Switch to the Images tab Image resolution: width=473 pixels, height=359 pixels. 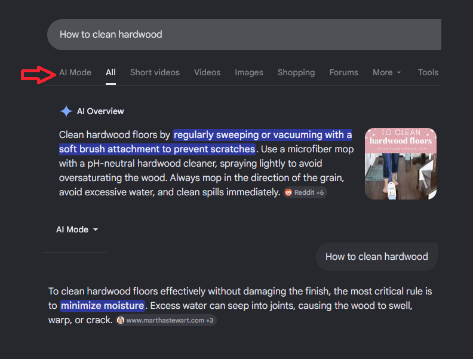[x=249, y=72]
